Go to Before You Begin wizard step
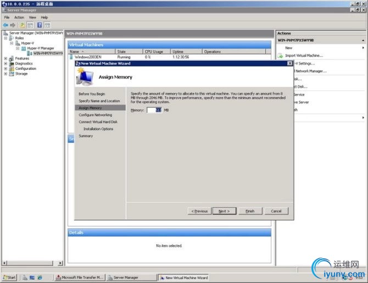368x283 pixels. click(x=92, y=94)
